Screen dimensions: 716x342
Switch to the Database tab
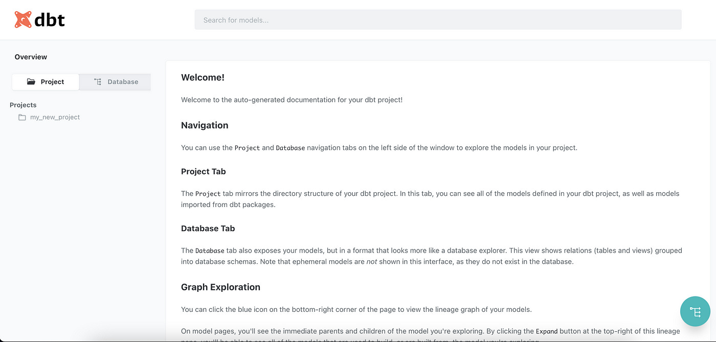coord(116,82)
